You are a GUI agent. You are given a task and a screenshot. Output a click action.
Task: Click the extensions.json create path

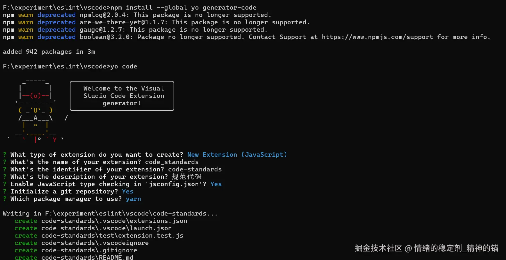(114, 221)
